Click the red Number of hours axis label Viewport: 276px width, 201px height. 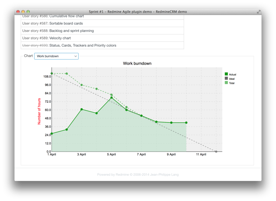[x=39, y=111]
